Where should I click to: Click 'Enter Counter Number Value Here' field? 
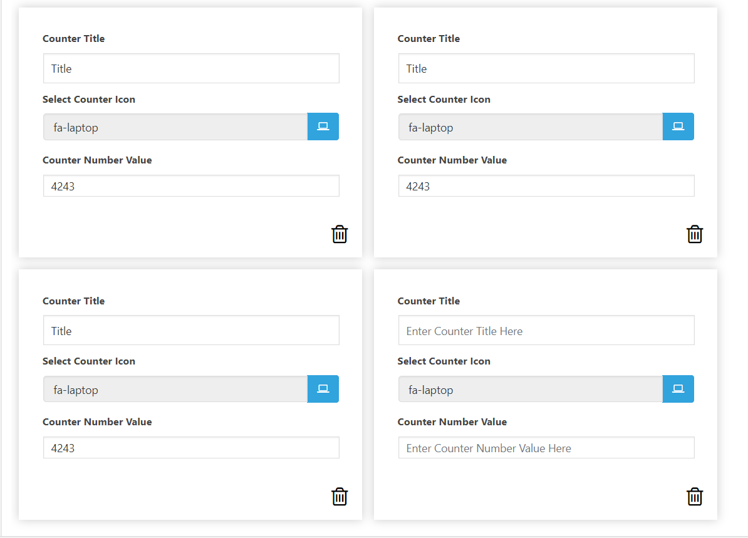546,447
